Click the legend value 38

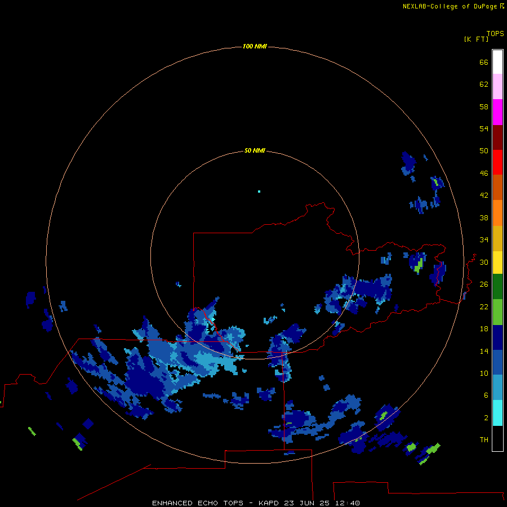point(484,217)
